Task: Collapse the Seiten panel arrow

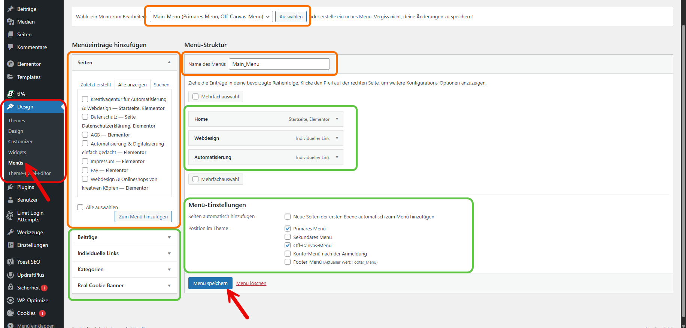Action: click(x=169, y=62)
